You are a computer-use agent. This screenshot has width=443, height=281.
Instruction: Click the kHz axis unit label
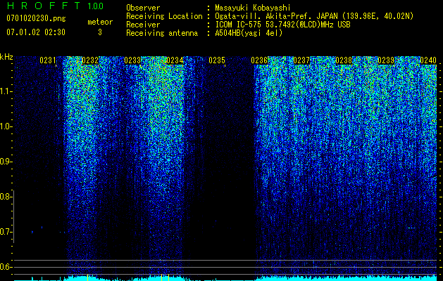coord(6,57)
